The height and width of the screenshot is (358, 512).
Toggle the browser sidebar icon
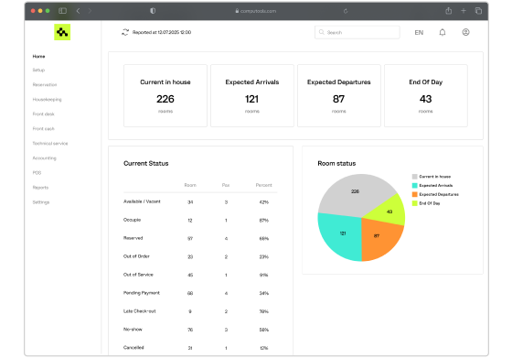tap(63, 11)
